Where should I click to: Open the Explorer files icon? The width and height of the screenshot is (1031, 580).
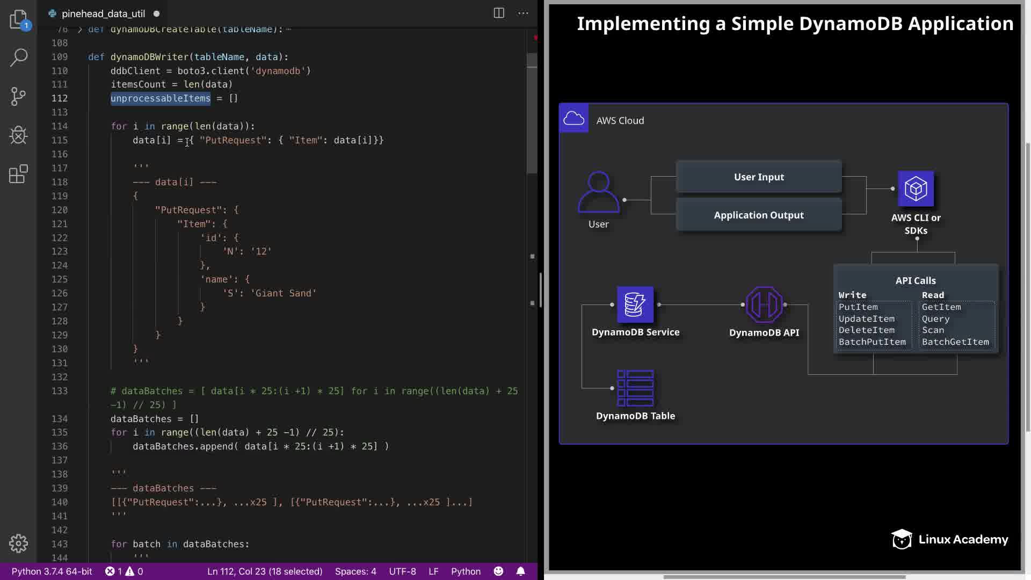tap(18, 19)
